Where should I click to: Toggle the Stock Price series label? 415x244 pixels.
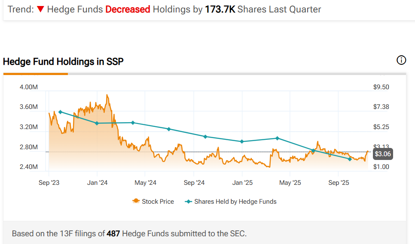pos(158,201)
